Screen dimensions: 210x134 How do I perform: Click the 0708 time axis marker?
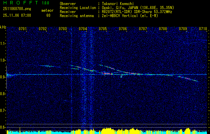pos(163,29)
